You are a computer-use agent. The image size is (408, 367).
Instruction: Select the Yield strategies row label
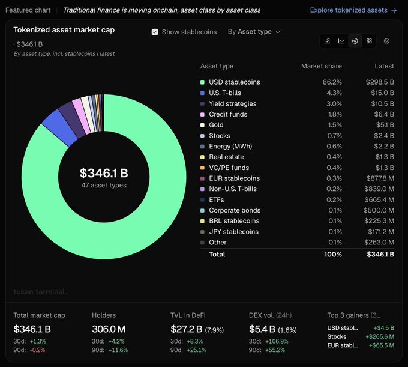click(x=233, y=104)
